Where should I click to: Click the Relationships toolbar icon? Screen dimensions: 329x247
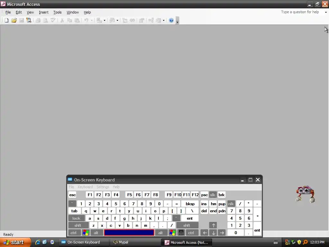coord(151,20)
